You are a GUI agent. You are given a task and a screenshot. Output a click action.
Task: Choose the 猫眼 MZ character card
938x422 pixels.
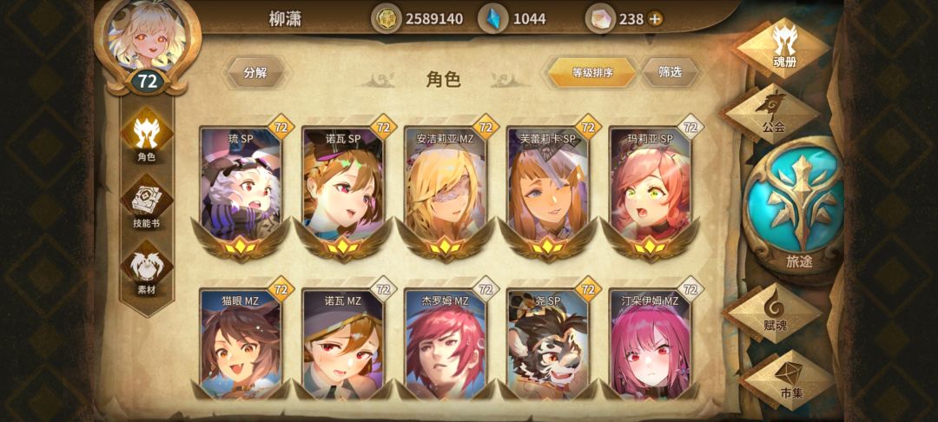tap(241, 342)
